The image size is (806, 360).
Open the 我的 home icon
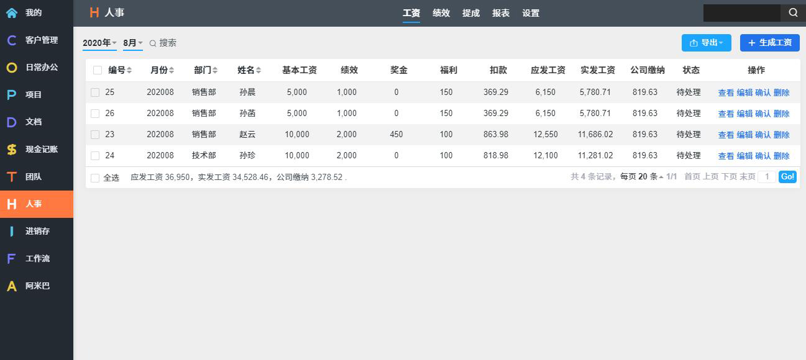pyautogui.click(x=12, y=12)
